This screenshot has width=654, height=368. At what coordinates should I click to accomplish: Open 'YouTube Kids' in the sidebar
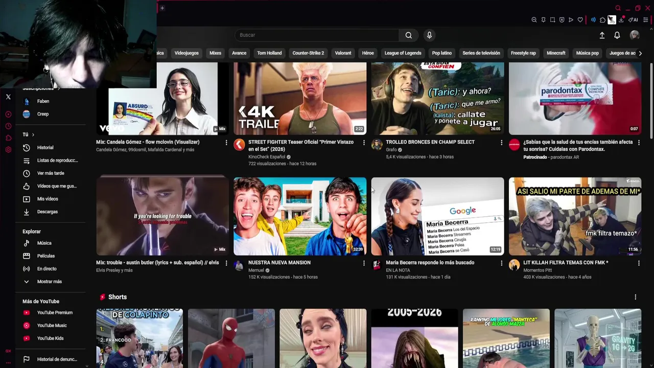point(50,338)
